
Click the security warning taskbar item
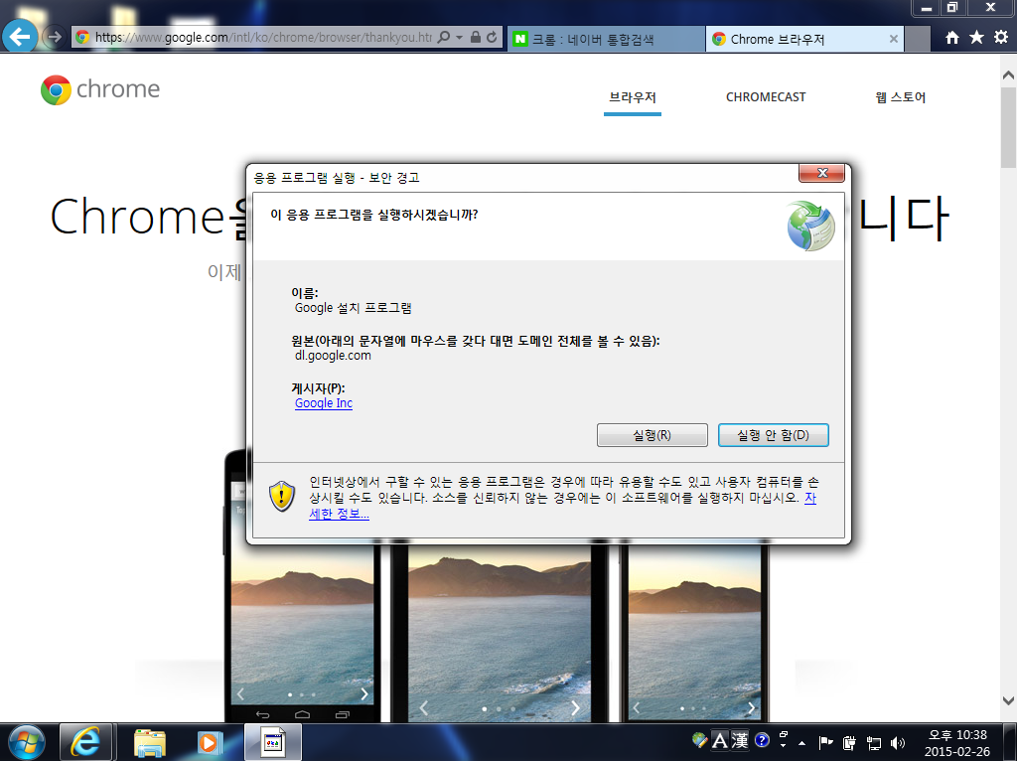[273, 742]
